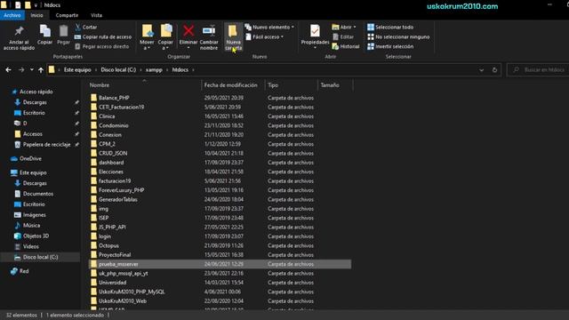569x320 pixels.
Task: Expand address bar history dropdown
Action: point(481,70)
